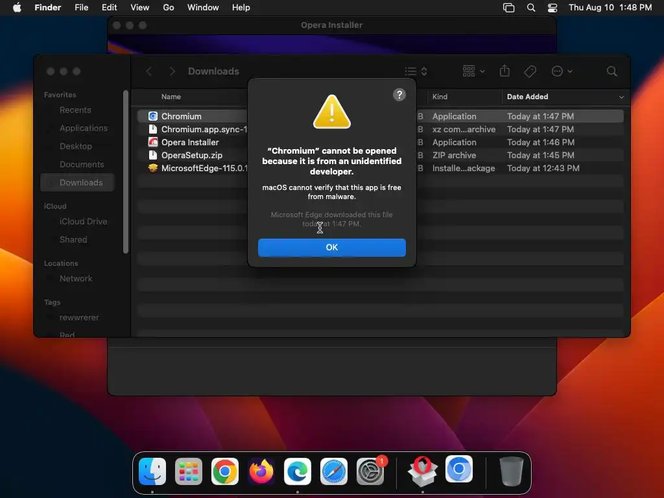Open the Edit menu
This screenshot has height=498, width=664.
(x=109, y=8)
